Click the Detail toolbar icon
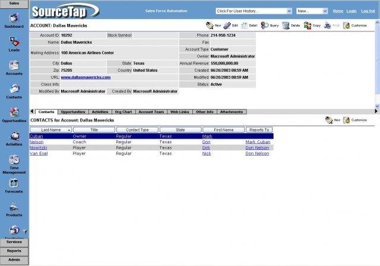The width and height of the screenshot is (380, 266). [245, 25]
